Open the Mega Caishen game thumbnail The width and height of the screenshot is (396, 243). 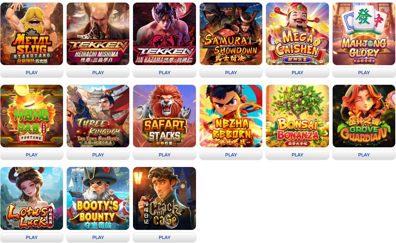tap(297, 34)
